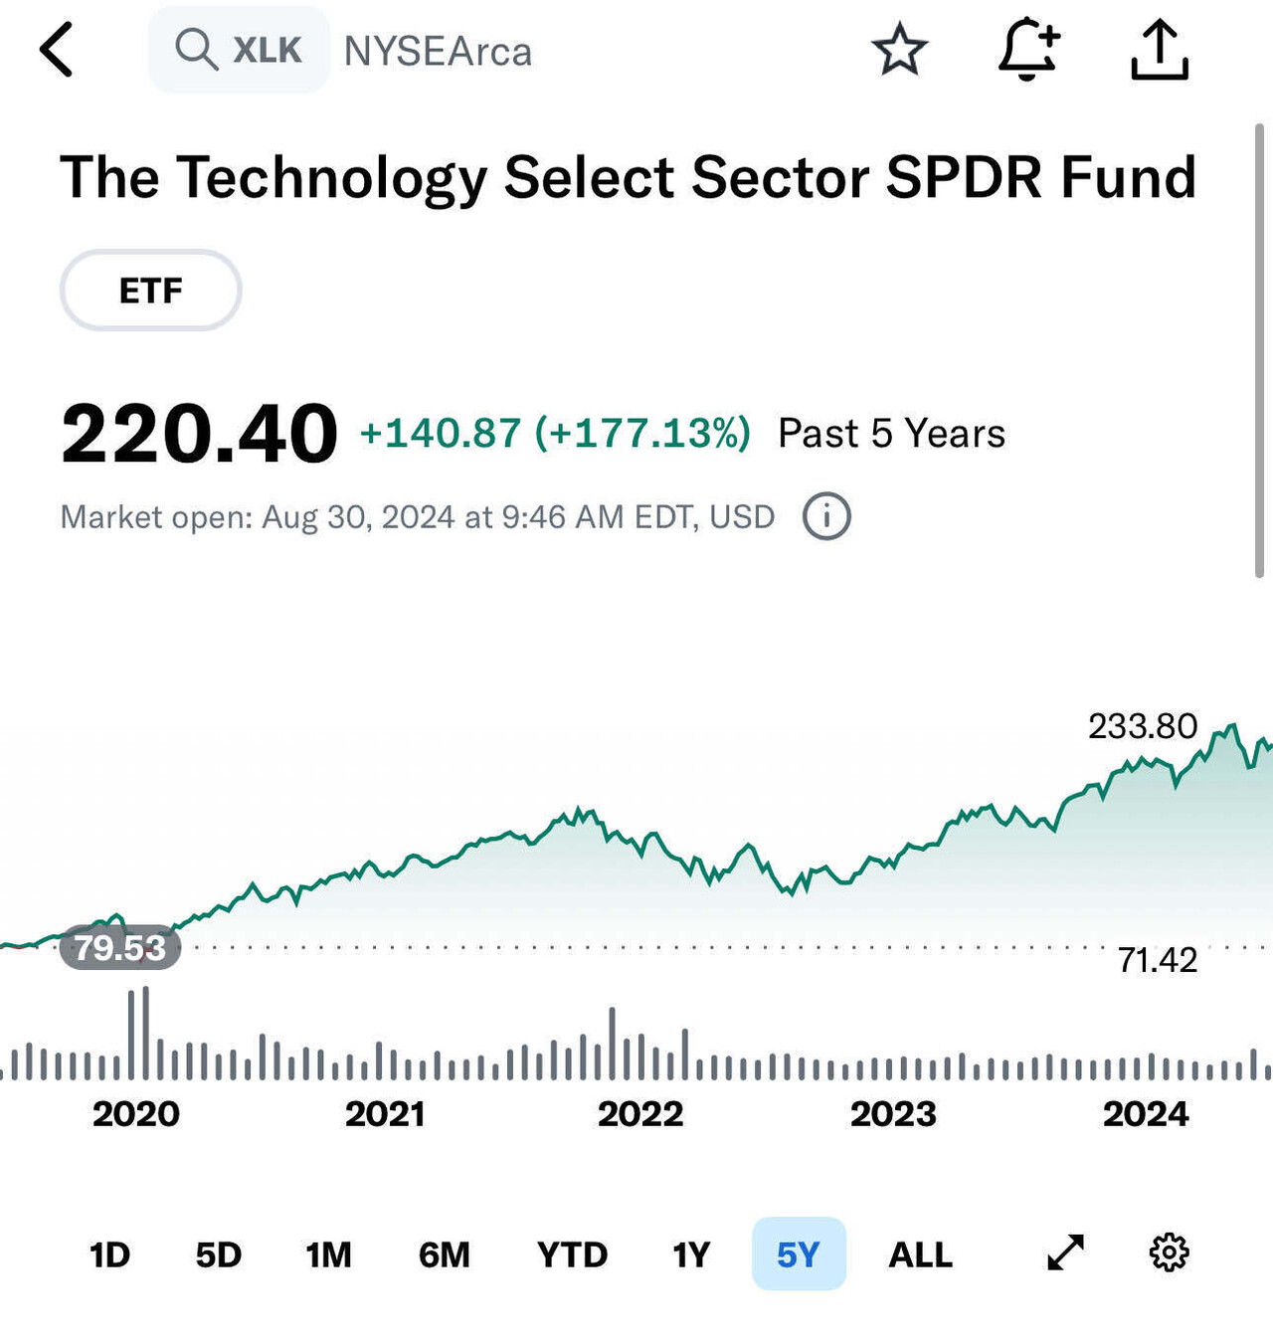Open chart settings gear icon

(1169, 1252)
